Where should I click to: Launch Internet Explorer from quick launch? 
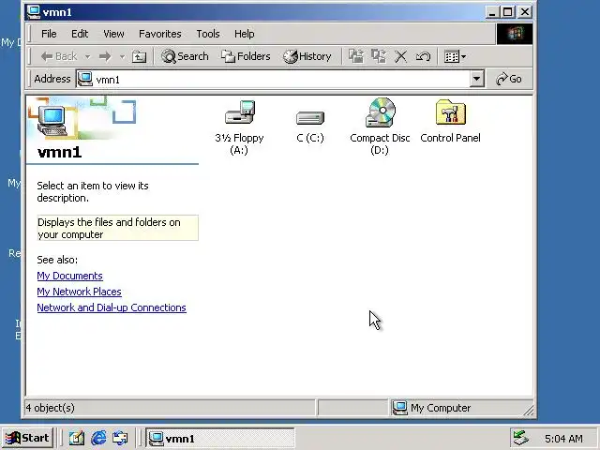click(x=98, y=438)
